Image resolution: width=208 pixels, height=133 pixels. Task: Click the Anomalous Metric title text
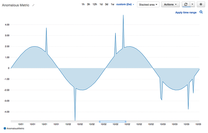(x=16, y=5)
